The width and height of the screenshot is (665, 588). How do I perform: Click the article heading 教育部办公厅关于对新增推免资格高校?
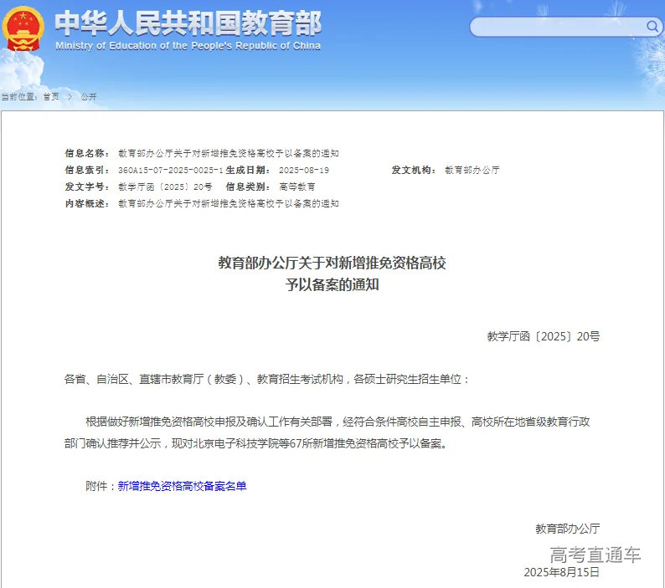pos(332,263)
